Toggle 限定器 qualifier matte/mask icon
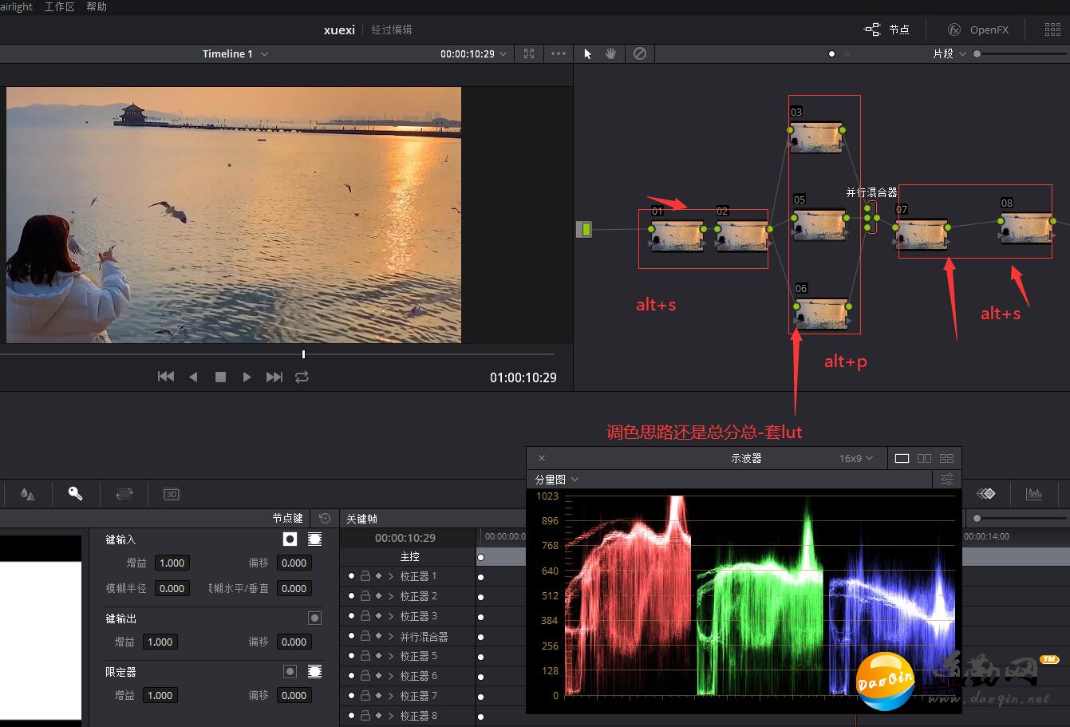 click(315, 671)
